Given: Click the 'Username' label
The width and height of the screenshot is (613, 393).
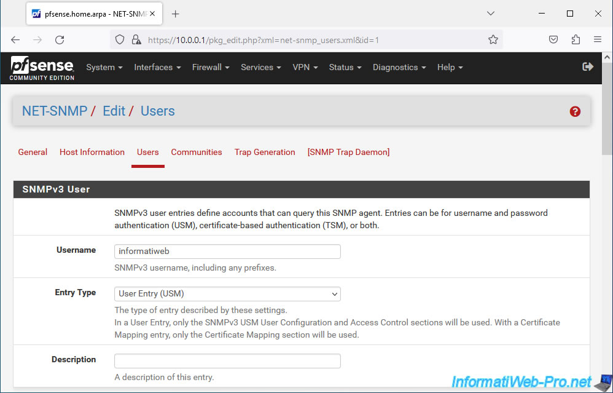Looking at the screenshot, I should 76,250.
